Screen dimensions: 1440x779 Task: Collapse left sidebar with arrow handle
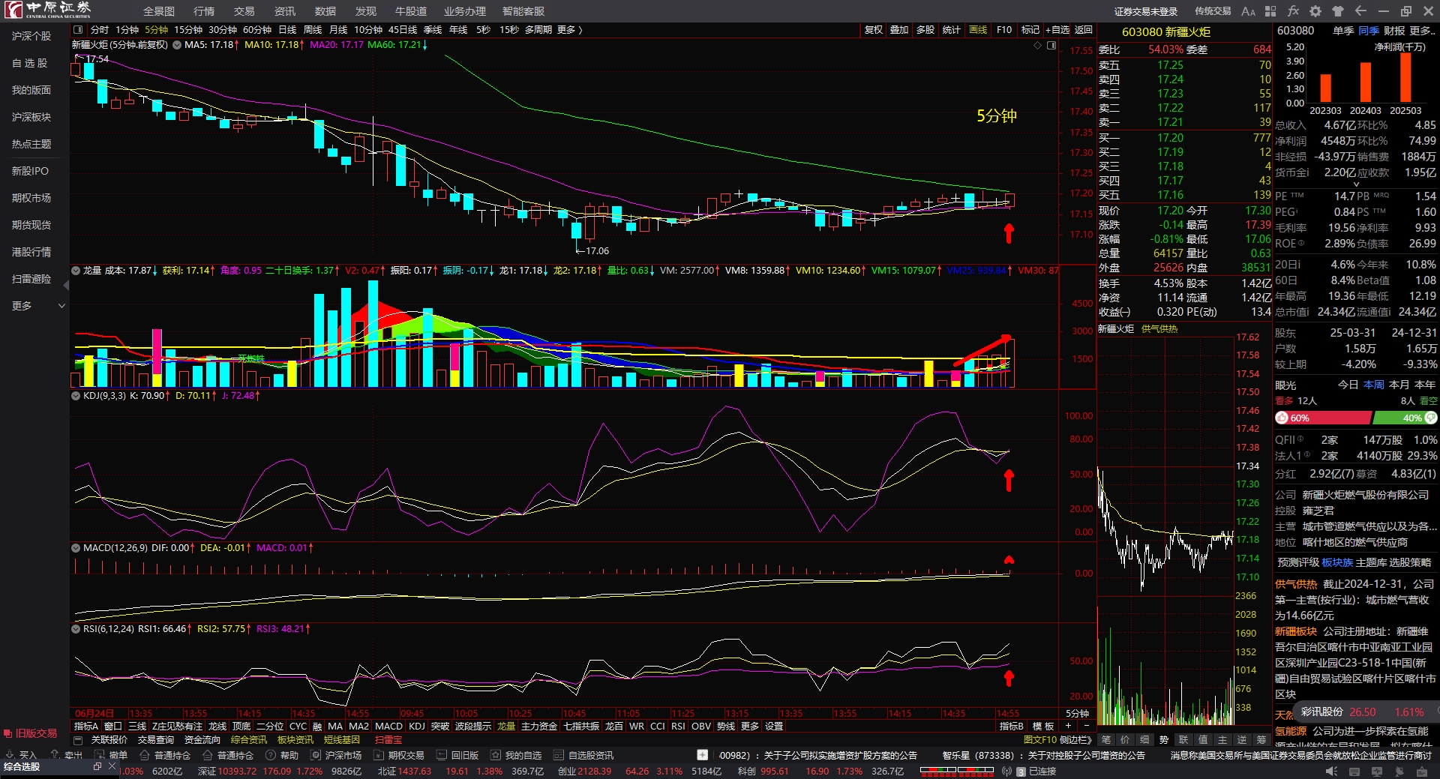point(66,286)
